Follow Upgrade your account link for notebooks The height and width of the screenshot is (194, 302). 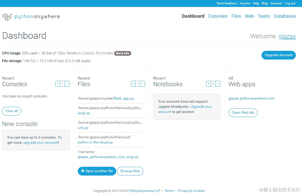185,109
